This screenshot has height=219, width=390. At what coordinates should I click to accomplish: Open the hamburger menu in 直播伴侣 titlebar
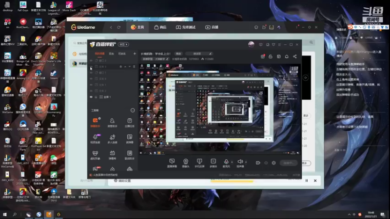279,45
